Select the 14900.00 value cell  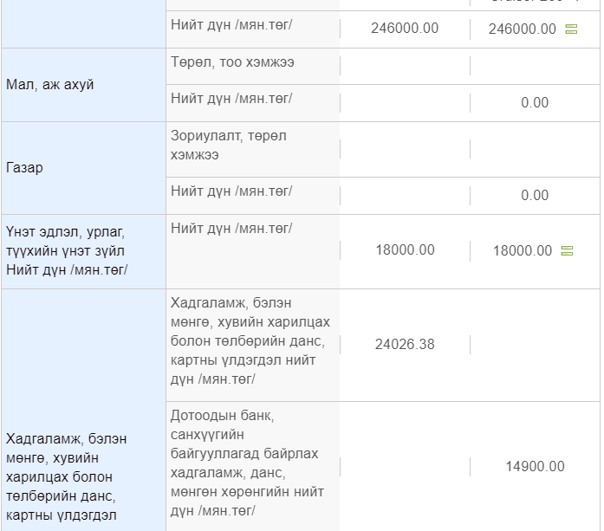(535, 467)
